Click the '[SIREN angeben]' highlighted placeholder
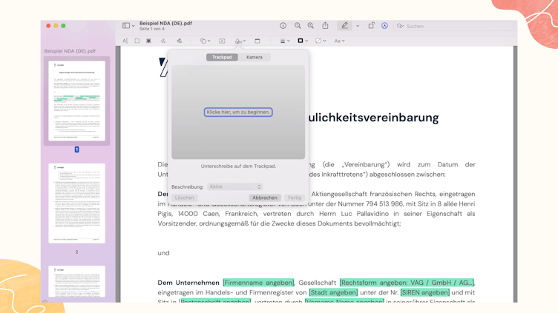 click(425, 292)
